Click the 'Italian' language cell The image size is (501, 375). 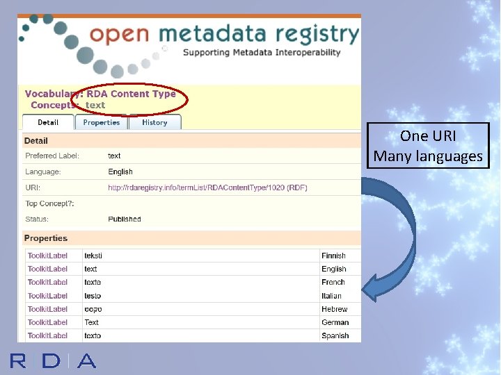tap(331, 296)
